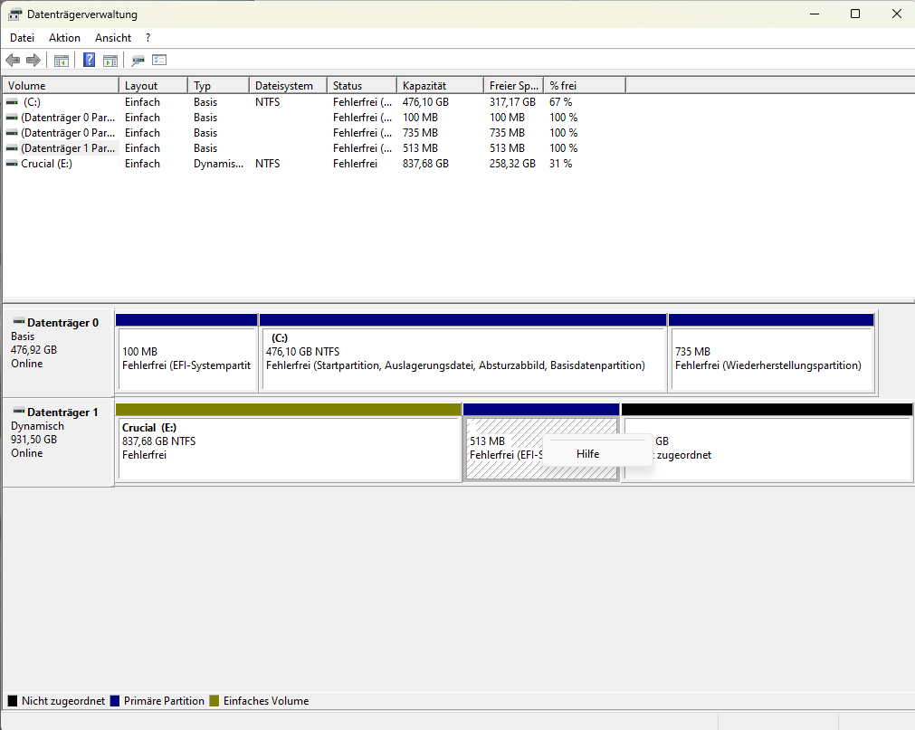Open the Aktion menu
915x730 pixels.
click(x=65, y=38)
